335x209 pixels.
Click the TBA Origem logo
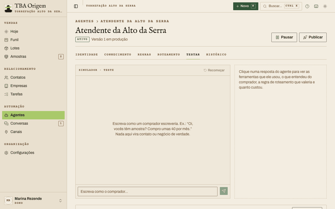pyautogui.click(x=8, y=8)
